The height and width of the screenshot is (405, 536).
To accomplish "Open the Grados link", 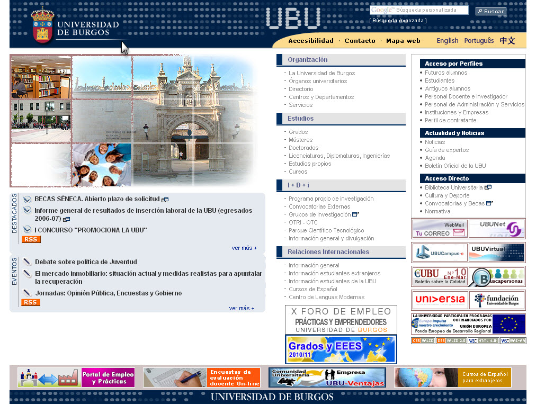I will 298,132.
